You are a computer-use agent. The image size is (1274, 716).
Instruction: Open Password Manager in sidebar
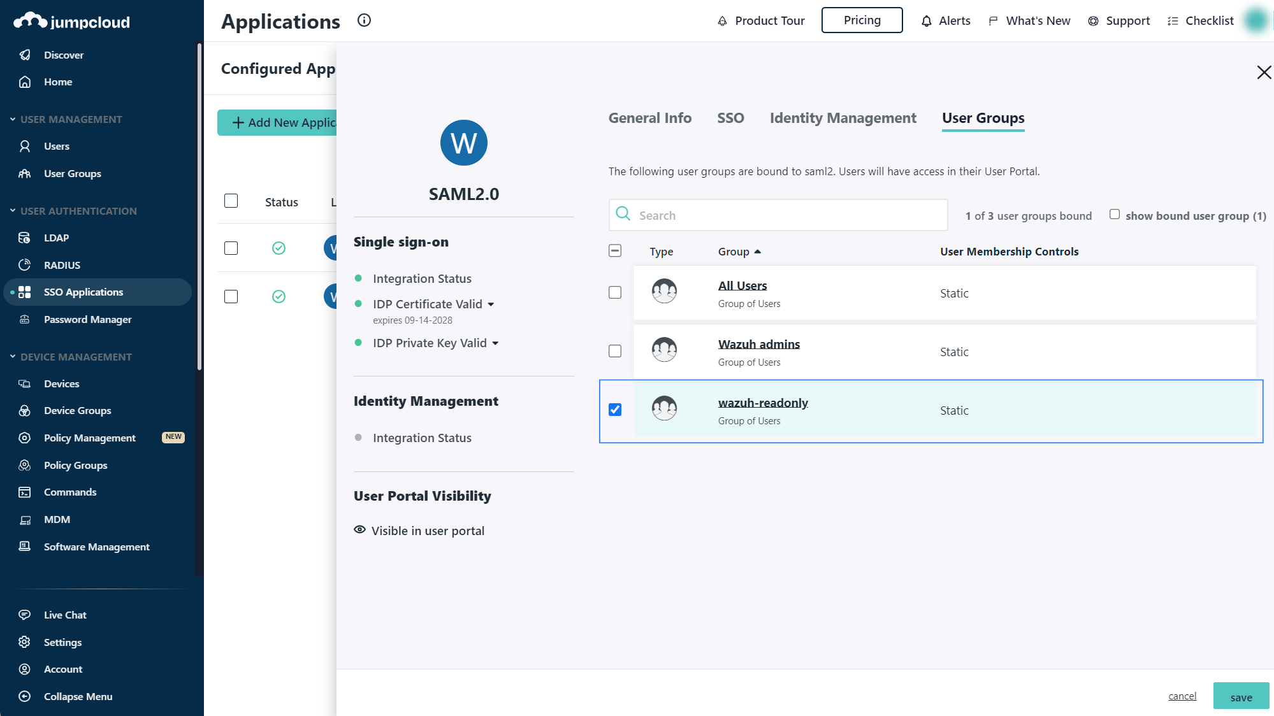pyautogui.click(x=87, y=319)
